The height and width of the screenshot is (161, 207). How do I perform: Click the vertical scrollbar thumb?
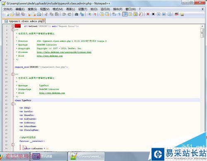pos(202,33)
